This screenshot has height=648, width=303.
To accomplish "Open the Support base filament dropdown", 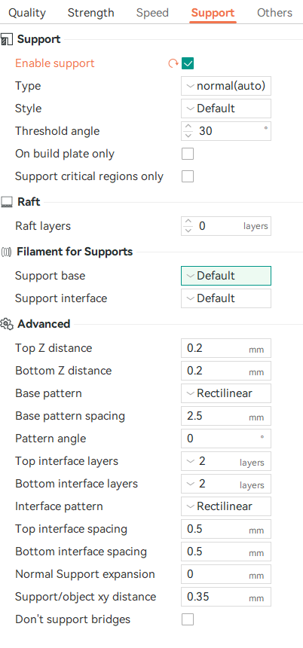I will 226,276.
